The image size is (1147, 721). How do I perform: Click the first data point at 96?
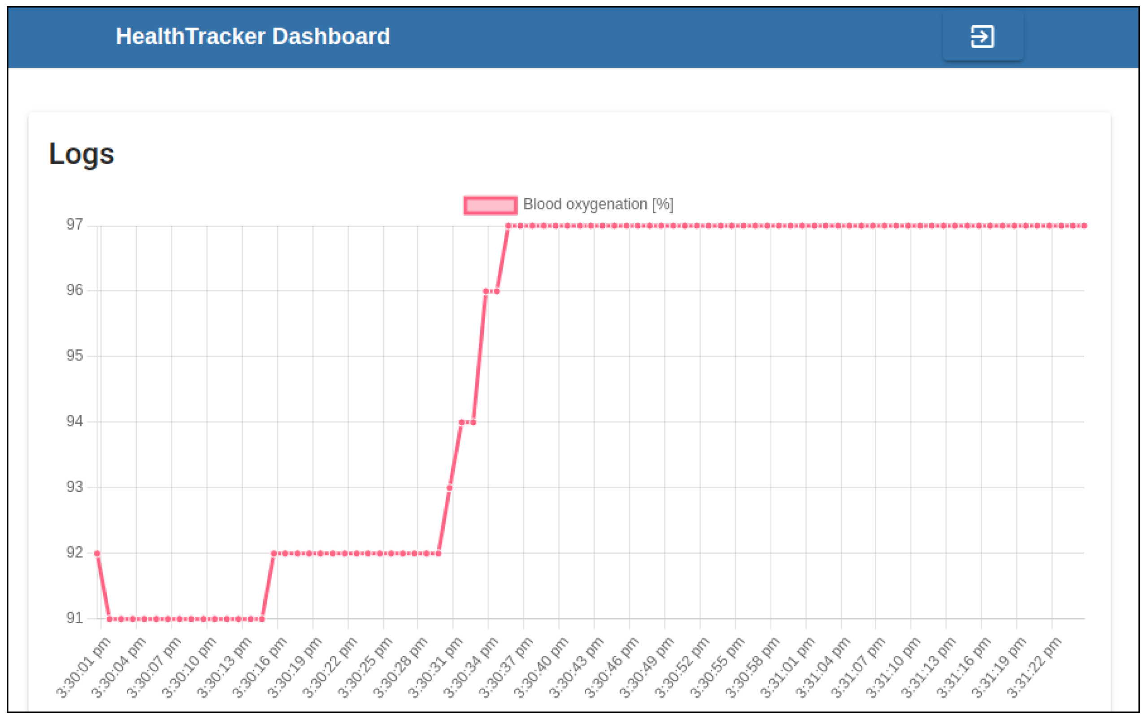485,291
